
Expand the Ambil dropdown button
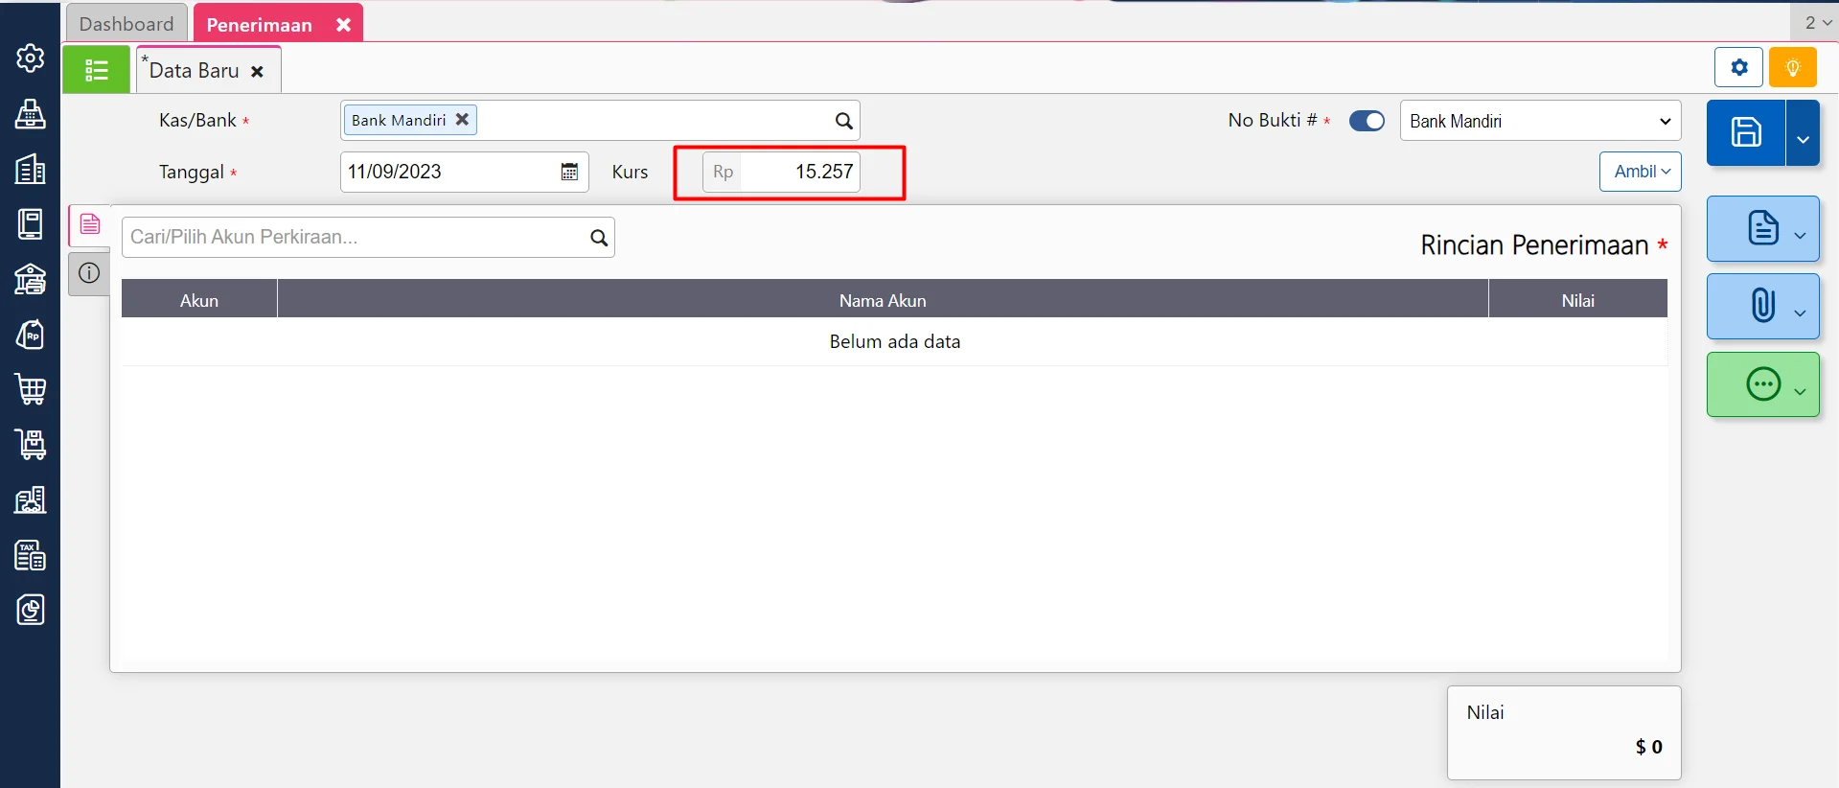(1640, 172)
